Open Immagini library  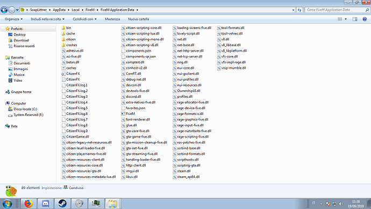(x=20, y=69)
